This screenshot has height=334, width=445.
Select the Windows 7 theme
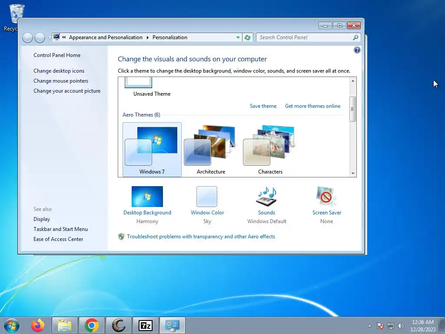click(152, 150)
